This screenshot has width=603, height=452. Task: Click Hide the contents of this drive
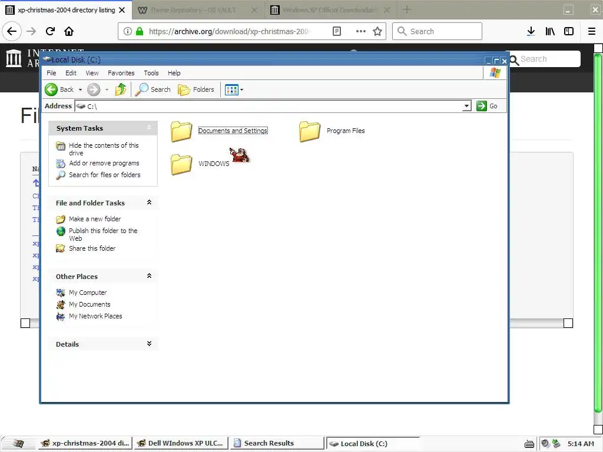point(104,149)
